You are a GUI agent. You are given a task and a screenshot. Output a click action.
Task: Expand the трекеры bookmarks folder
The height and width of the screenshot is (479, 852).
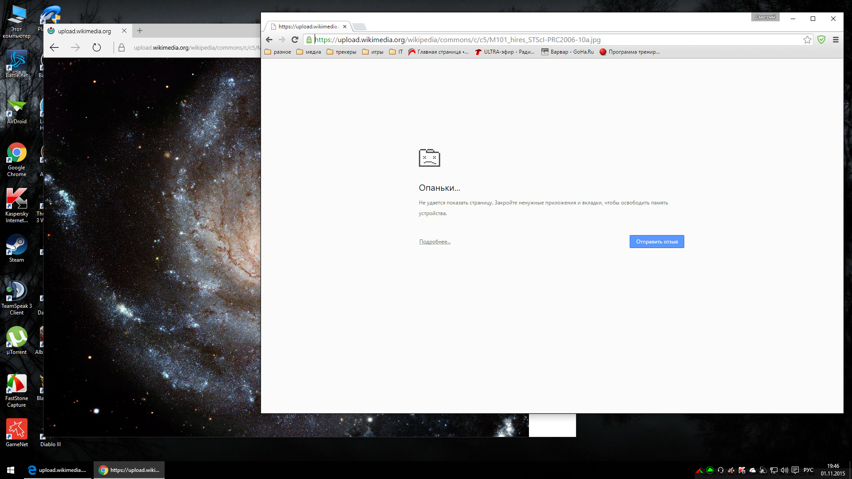pyautogui.click(x=341, y=52)
